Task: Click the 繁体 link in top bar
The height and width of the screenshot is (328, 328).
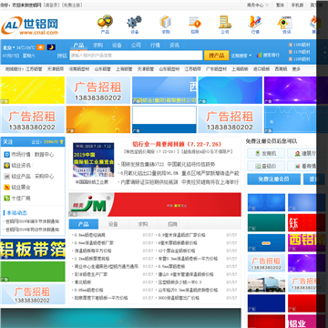Action: (280, 5)
